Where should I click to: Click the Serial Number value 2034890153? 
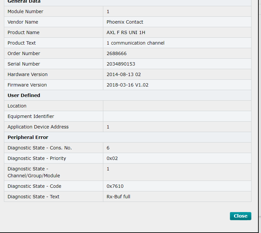click(x=121, y=64)
